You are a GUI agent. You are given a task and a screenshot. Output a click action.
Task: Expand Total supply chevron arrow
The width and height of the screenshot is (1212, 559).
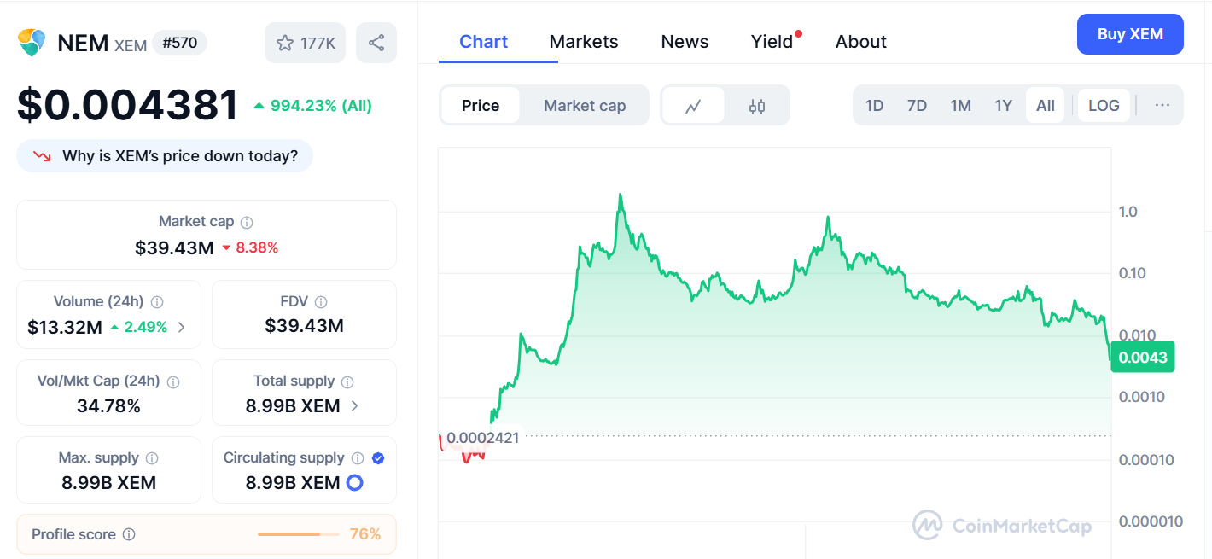click(x=355, y=406)
